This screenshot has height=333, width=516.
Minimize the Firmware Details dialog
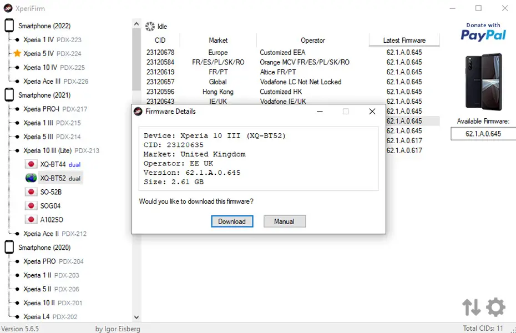[320, 112]
